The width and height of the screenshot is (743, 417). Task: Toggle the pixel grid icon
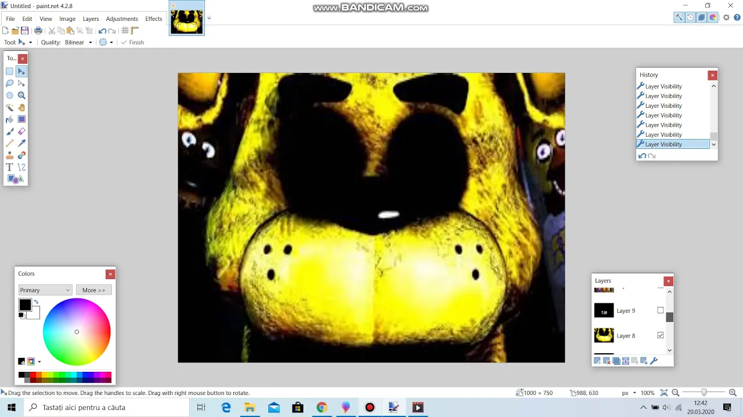tap(125, 31)
